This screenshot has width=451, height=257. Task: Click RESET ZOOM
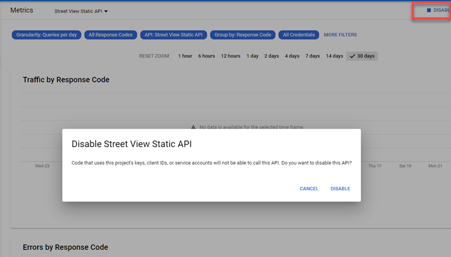pos(155,56)
